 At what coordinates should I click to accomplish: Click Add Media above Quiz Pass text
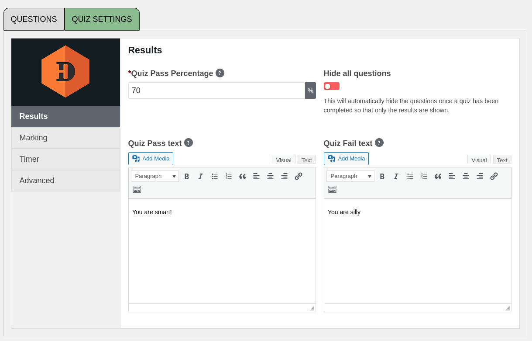tap(151, 159)
